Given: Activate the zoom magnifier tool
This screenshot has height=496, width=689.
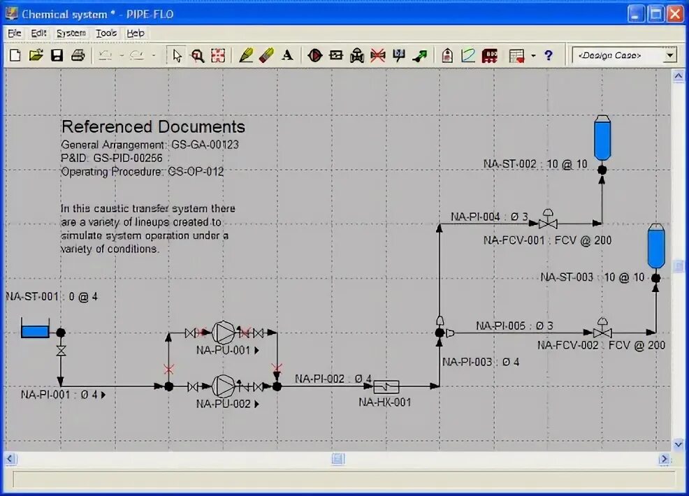Looking at the screenshot, I should point(197,56).
